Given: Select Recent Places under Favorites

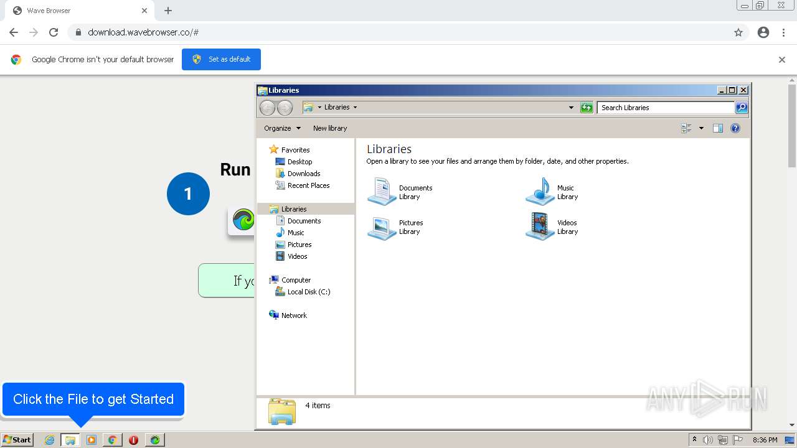Looking at the screenshot, I should tap(308, 185).
